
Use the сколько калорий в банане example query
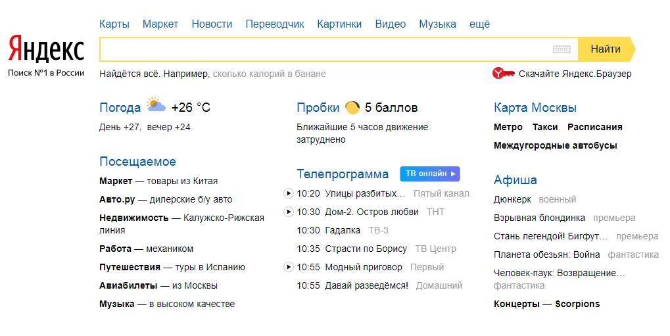(269, 74)
